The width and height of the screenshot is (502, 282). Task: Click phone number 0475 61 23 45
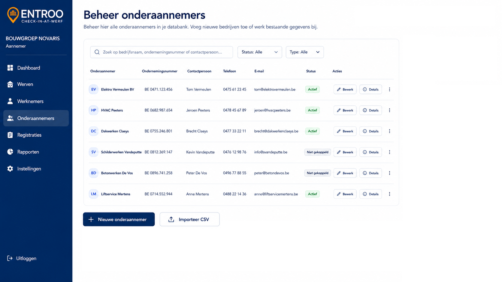click(x=234, y=89)
